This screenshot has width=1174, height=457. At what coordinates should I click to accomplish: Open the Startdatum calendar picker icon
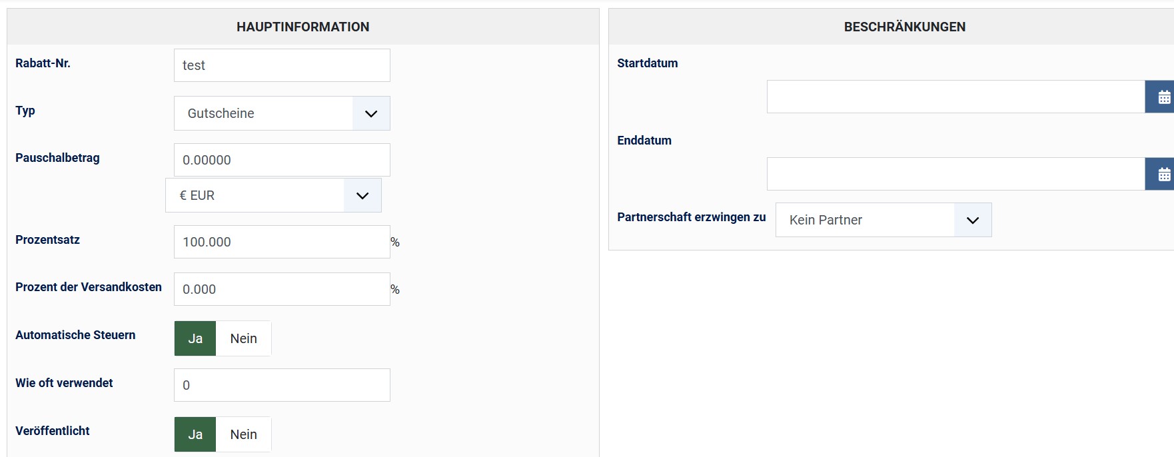click(x=1163, y=97)
